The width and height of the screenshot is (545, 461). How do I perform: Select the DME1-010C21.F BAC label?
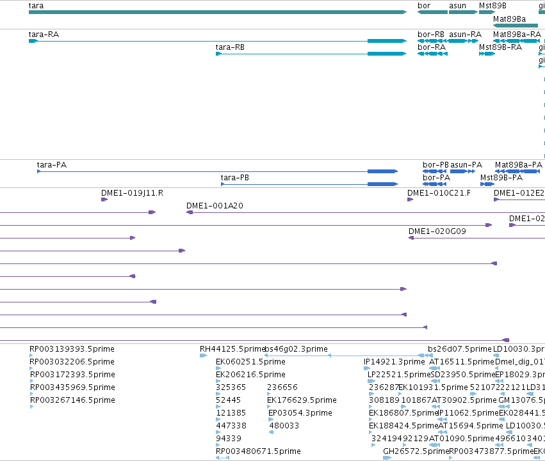click(439, 193)
